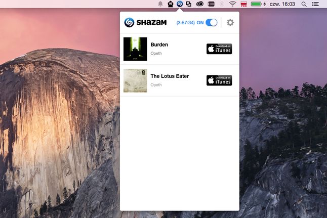The width and height of the screenshot is (327, 218).
Task: Open Shazam settings gear
Action: coord(230,23)
